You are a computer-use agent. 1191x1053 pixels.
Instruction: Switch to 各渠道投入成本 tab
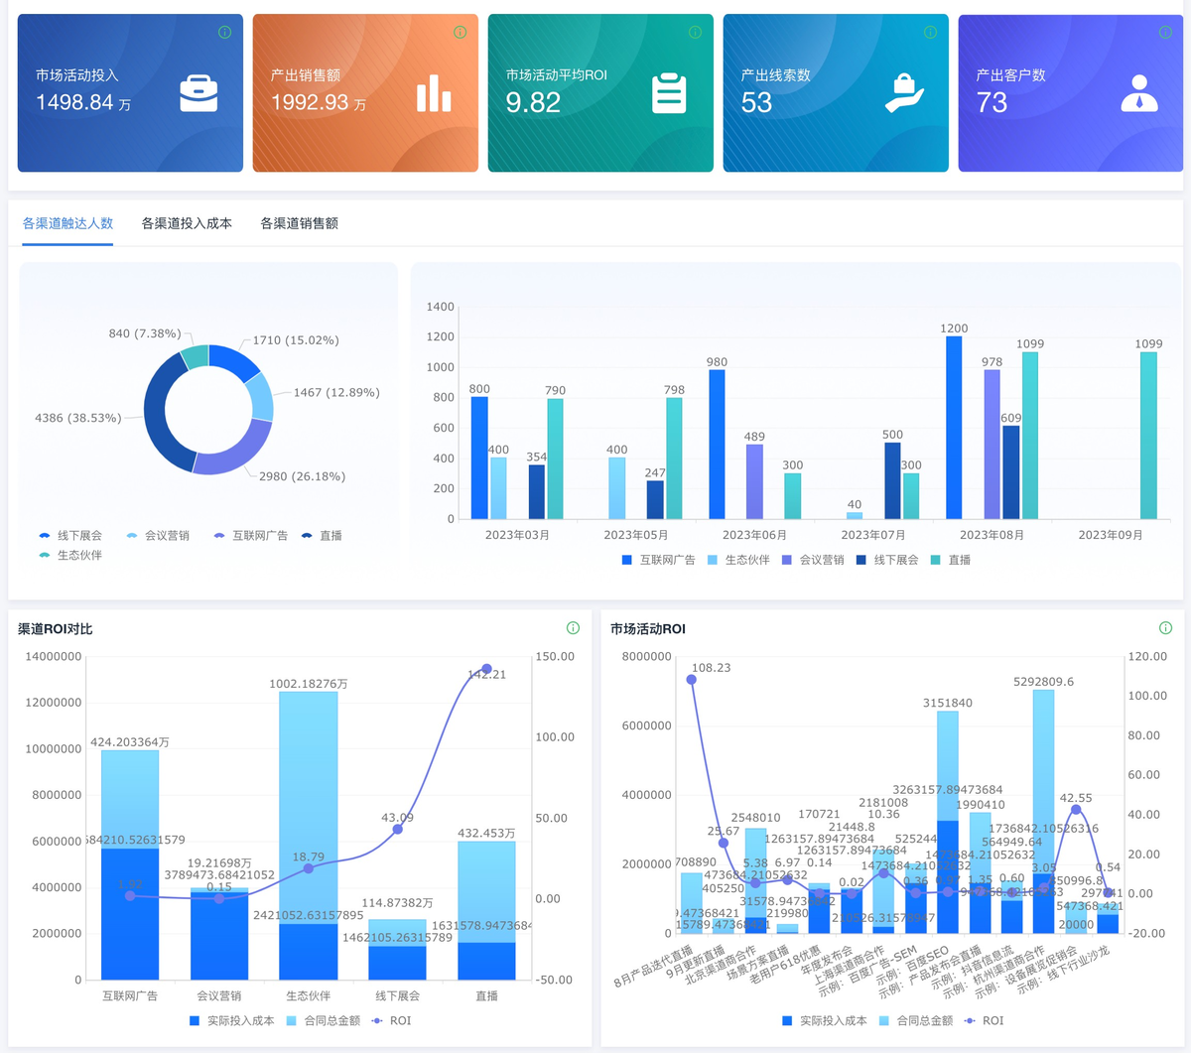point(187,224)
